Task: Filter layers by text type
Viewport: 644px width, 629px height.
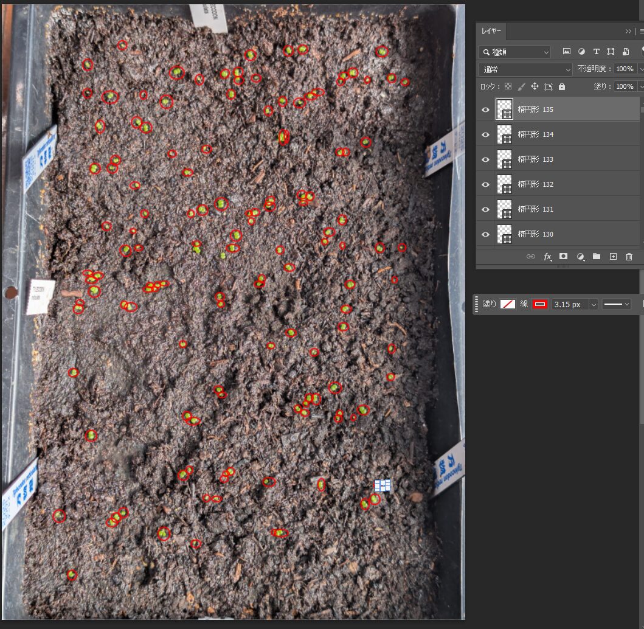Action: tap(596, 52)
